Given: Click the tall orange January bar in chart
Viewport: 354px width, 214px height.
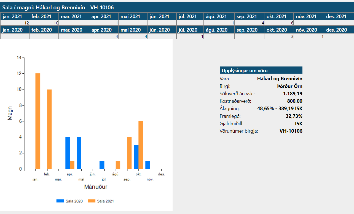Looking at the screenshot, I should [x=38, y=121].
